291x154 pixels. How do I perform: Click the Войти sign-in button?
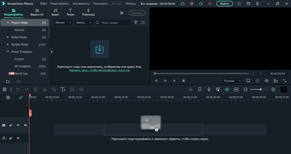(224, 4)
